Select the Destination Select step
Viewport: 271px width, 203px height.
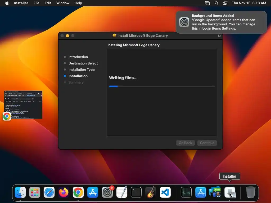pos(83,63)
